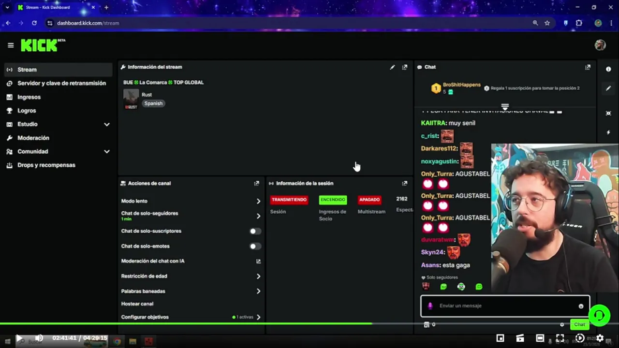Toggle theater mode on the video player
The image size is (619, 348).
click(x=540, y=338)
